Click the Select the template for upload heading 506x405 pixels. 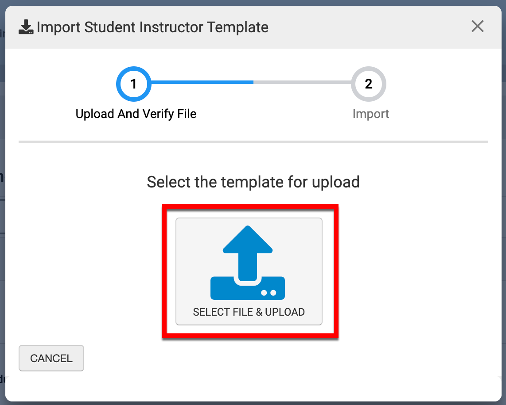click(x=253, y=182)
